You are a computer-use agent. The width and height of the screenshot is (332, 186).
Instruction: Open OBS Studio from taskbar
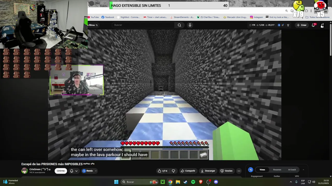(208, 182)
